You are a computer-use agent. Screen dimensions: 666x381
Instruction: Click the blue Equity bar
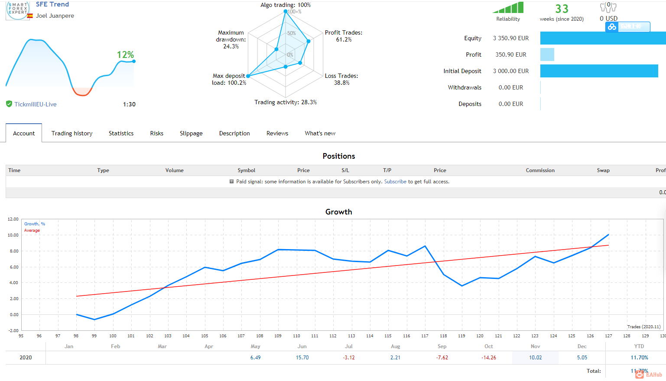[603, 38]
